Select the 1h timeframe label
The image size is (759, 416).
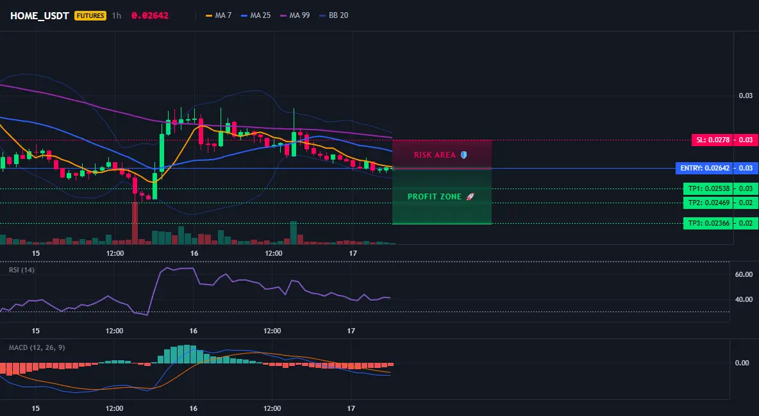coord(116,15)
